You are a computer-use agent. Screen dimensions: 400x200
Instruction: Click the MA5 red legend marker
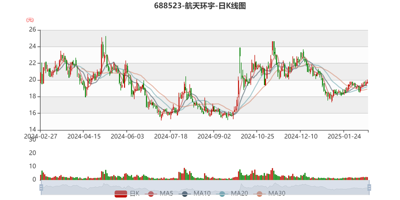point(151,194)
